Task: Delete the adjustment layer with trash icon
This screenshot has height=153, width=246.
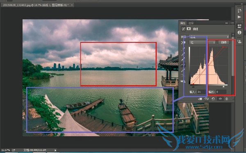Action: pyautogui.click(x=227, y=99)
